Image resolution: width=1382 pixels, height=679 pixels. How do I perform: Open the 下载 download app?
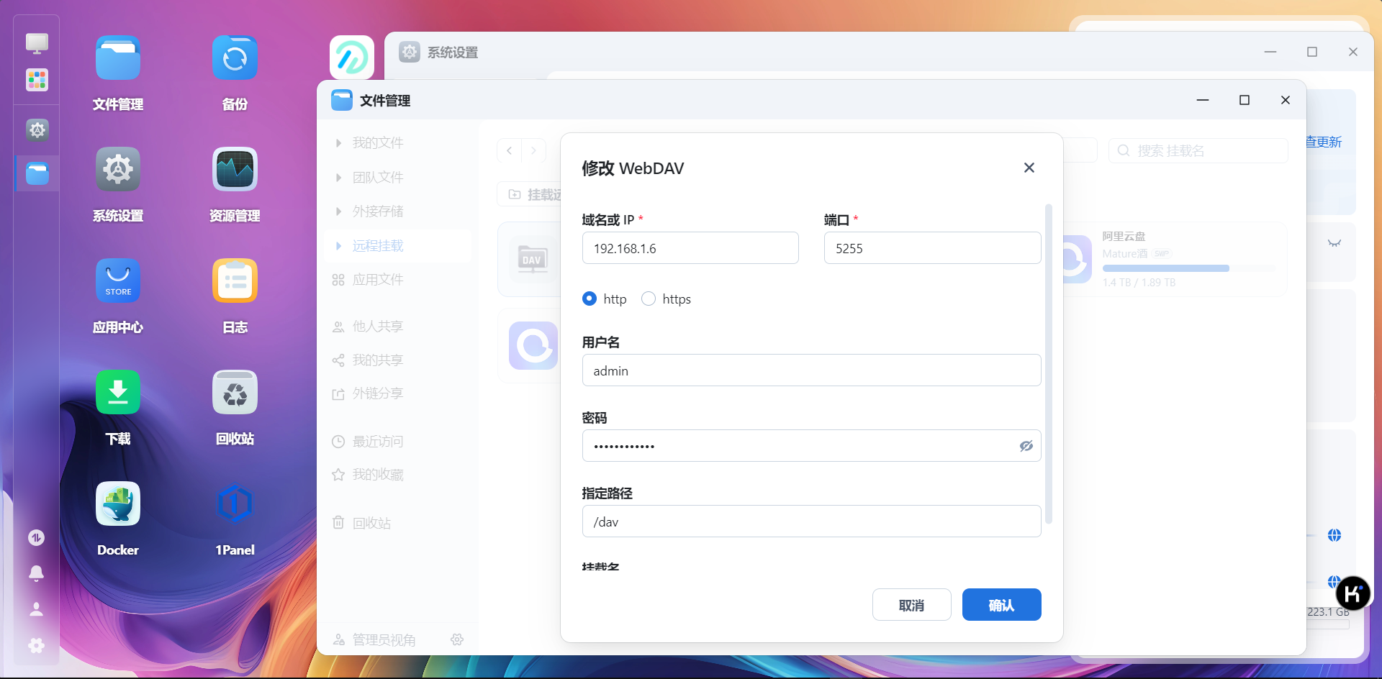[x=117, y=392]
